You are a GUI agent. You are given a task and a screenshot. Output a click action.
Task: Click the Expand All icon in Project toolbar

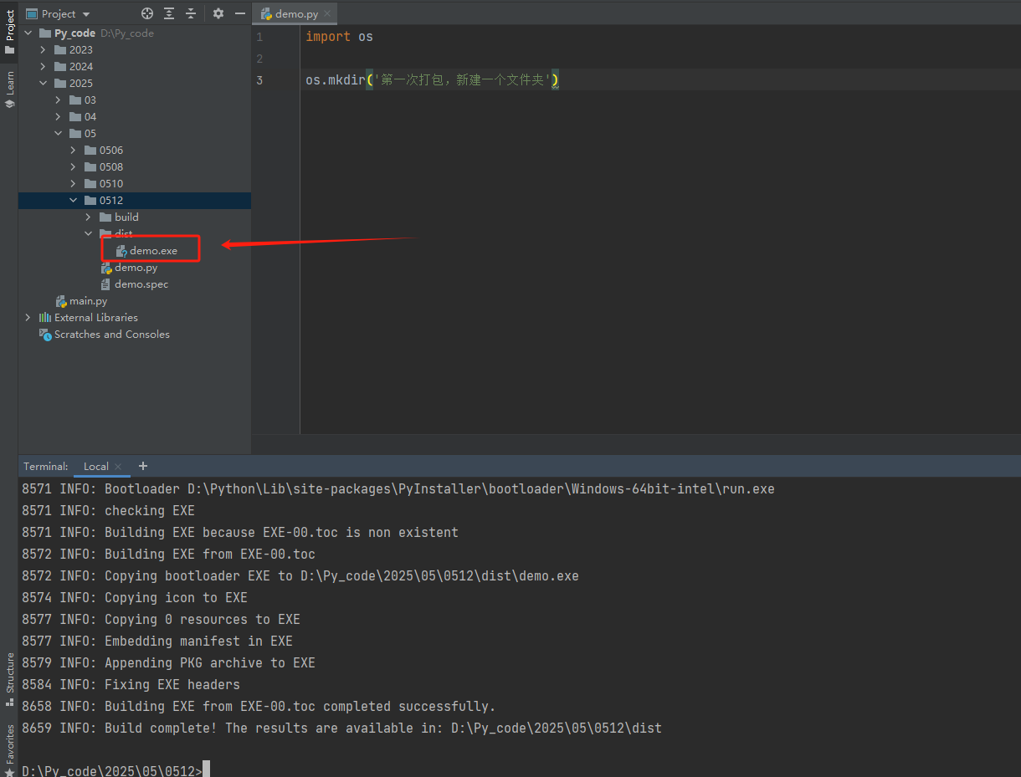[169, 13]
